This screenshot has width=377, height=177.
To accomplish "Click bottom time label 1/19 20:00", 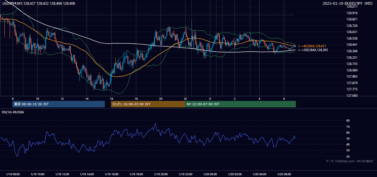I will click(161, 174).
